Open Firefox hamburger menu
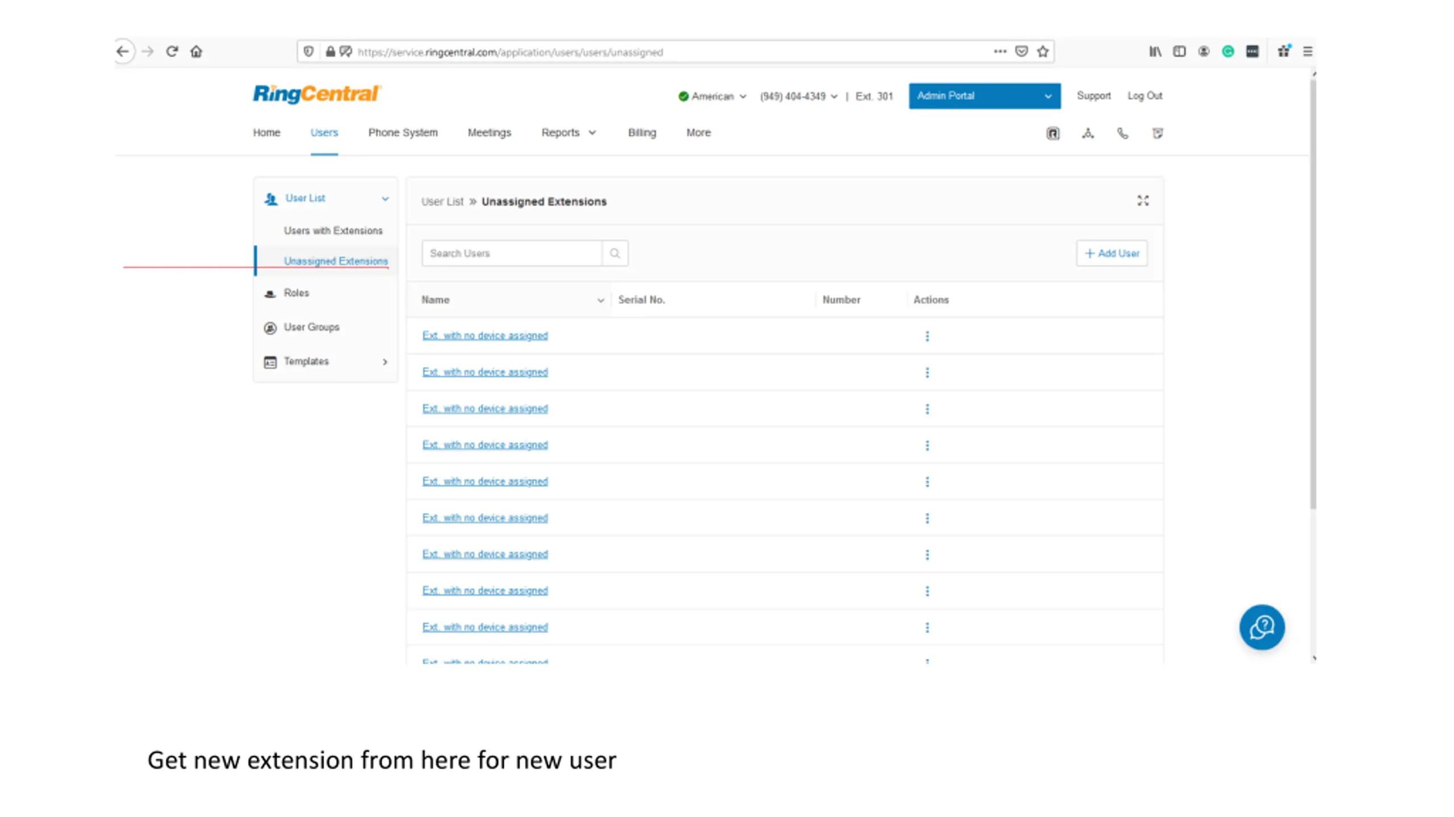The width and height of the screenshot is (1454, 817). [x=1307, y=52]
